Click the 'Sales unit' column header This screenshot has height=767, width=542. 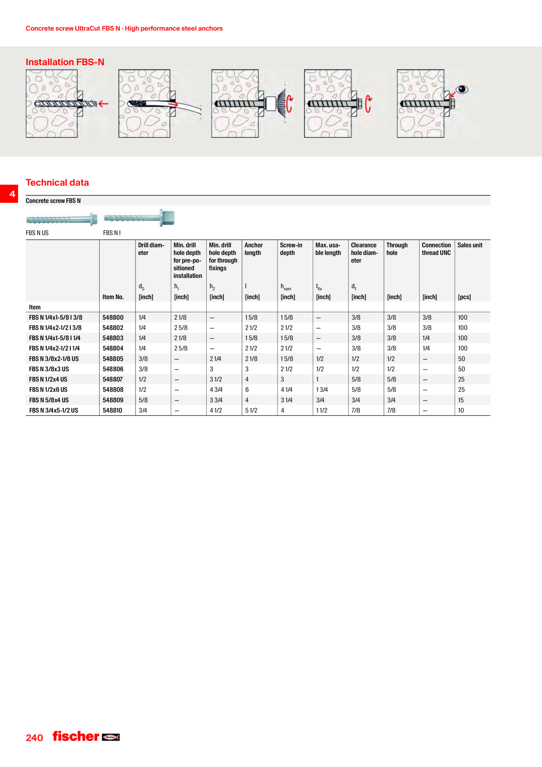[470, 245]
